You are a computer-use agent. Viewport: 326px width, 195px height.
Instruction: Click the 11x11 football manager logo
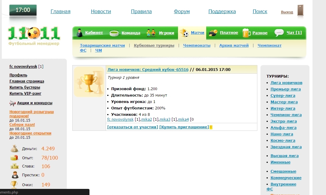(x=34, y=34)
